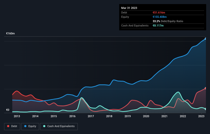Click the 2017 x-axis label
Viewport: 210px width, 134px height.
pyautogui.click(x=91, y=116)
